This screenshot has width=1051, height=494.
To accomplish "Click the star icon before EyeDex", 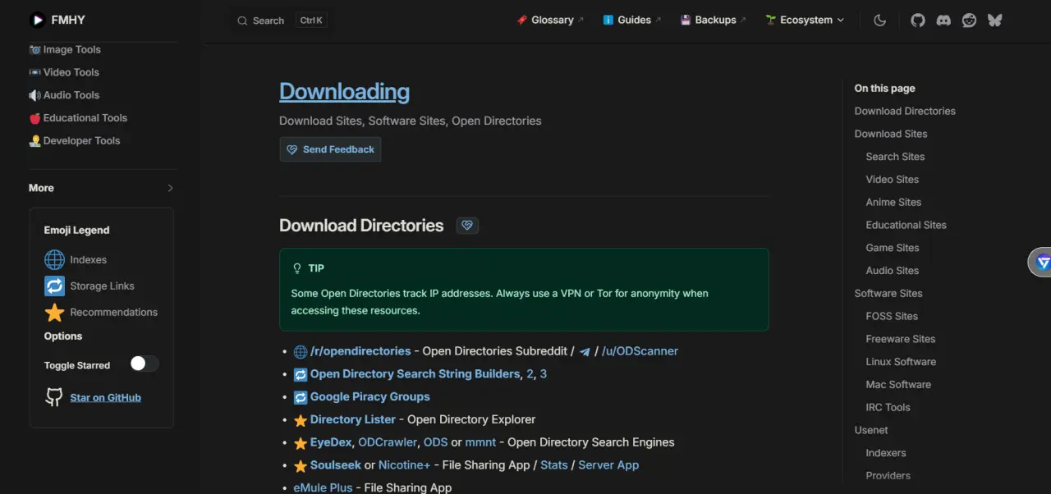I will tap(301, 443).
